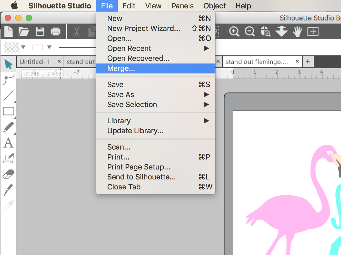Viewport: 341px width, 255px height.
Task: Choose Open Recovered... menu item
Action: pyautogui.click(x=156, y=58)
